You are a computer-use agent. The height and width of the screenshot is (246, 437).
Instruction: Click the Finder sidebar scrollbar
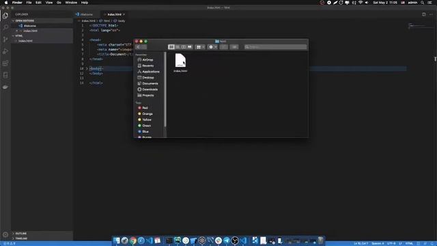[165, 90]
